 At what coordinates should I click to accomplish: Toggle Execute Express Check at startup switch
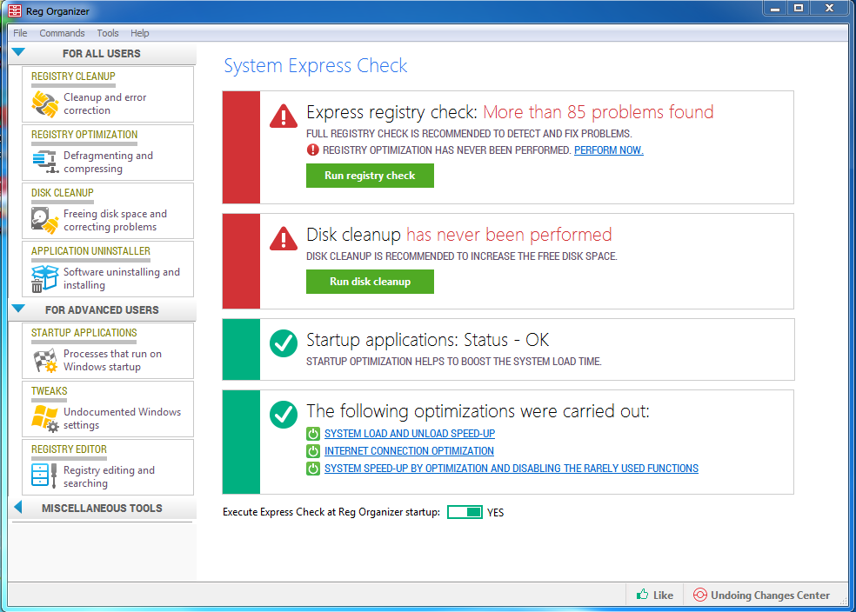click(x=465, y=512)
